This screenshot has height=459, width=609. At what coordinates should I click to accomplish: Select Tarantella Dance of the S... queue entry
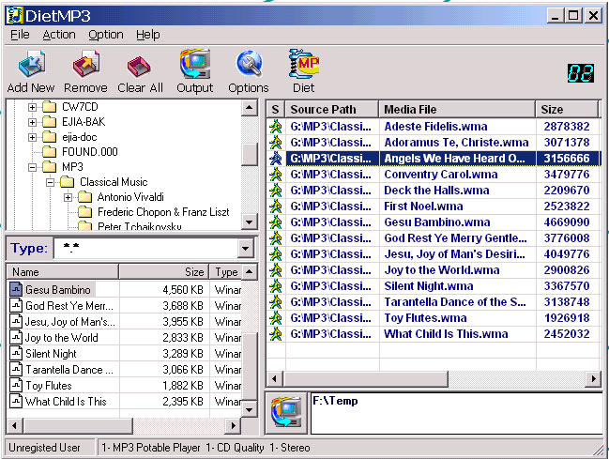[434, 302]
